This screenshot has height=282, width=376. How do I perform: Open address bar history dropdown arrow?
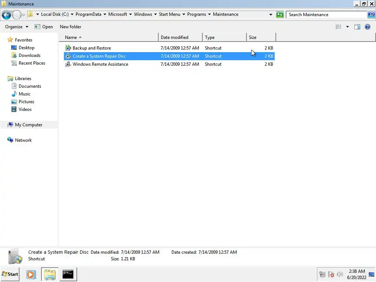(x=271, y=15)
